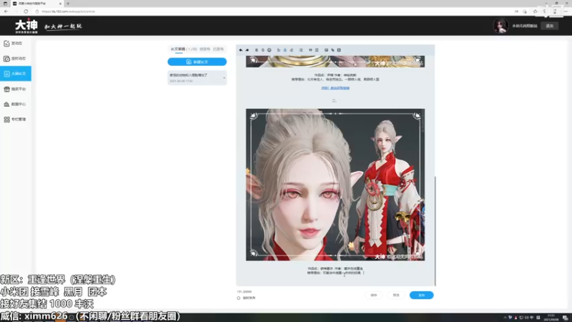Screen dimensions: 572x322
Task: Click the blue 发布 publish button
Action: pos(421,295)
